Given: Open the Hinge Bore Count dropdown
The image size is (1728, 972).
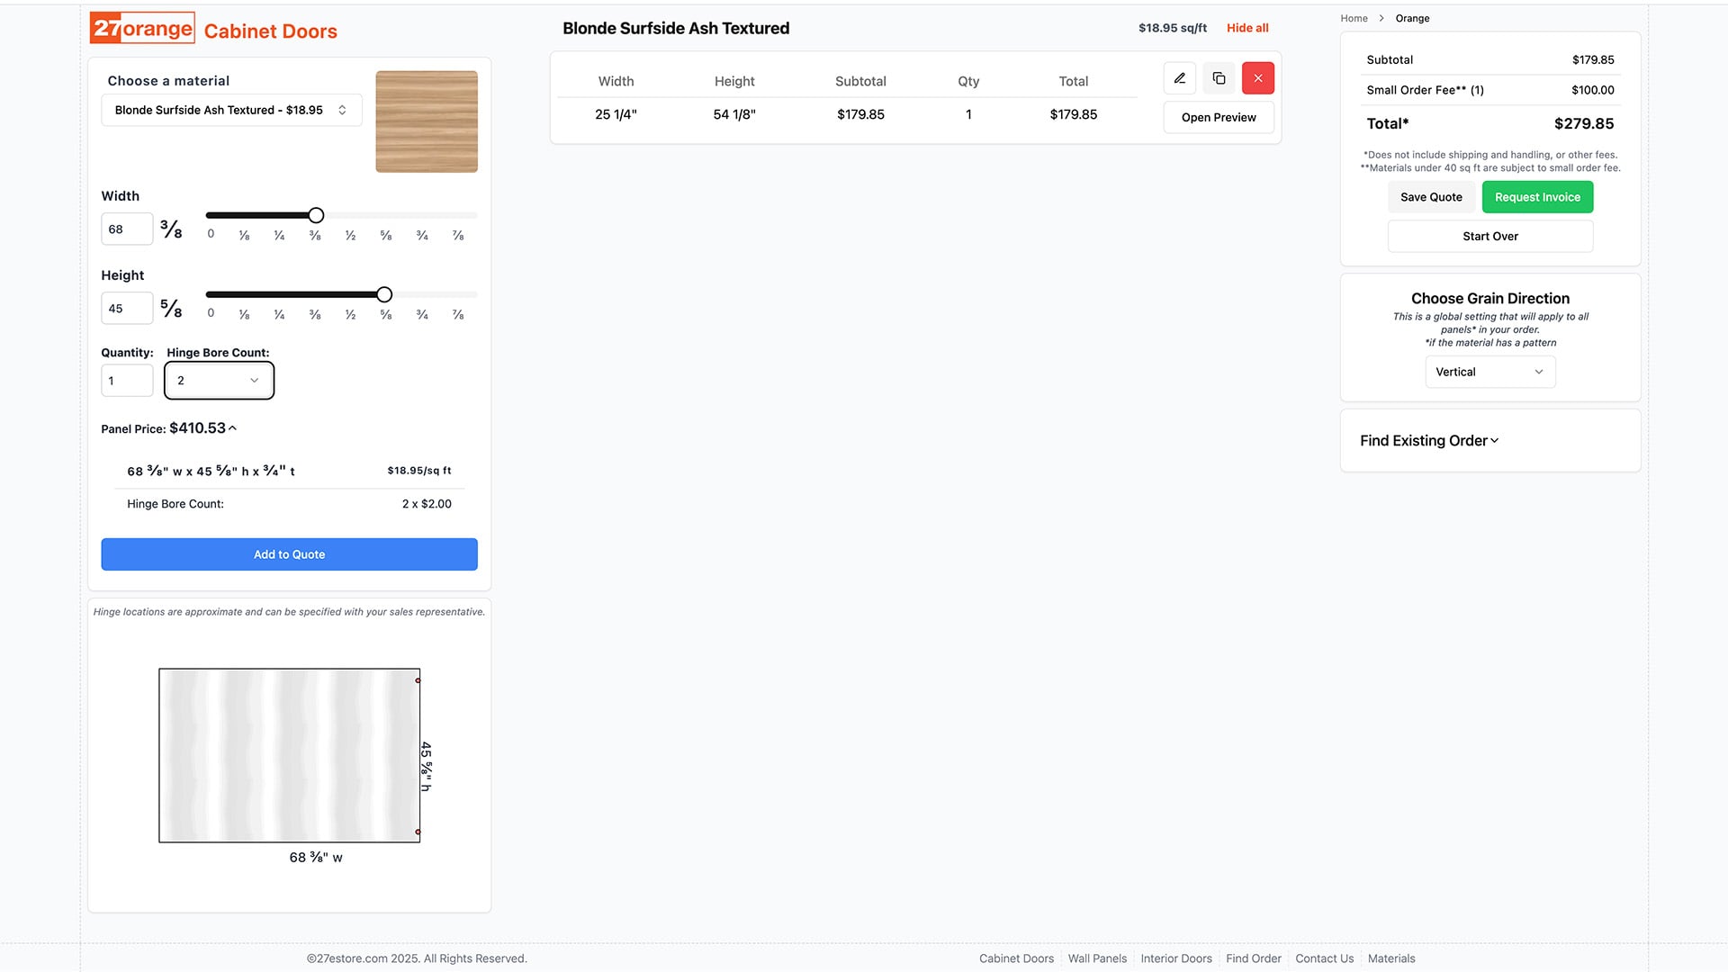Looking at the screenshot, I should pos(219,381).
